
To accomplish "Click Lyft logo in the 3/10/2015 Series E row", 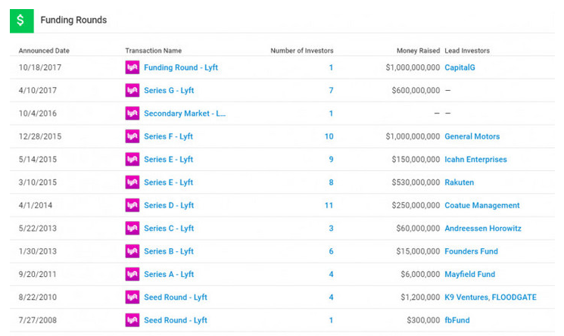I will pyautogui.click(x=132, y=182).
